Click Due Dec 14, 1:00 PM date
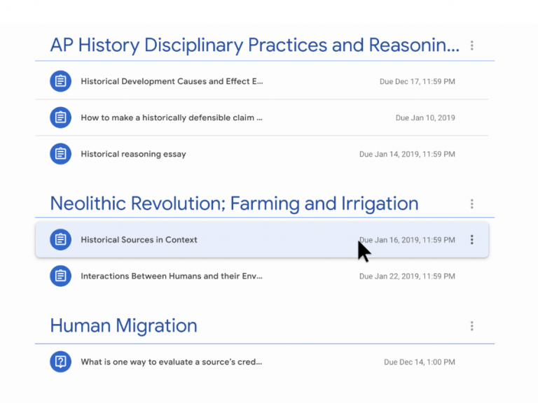 tap(420, 362)
